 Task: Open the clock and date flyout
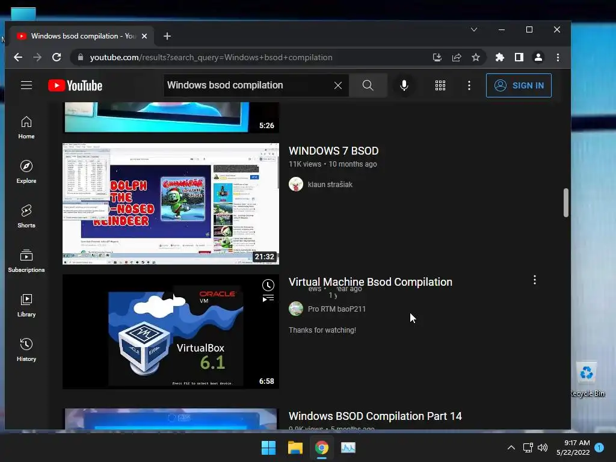pyautogui.click(x=573, y=448)
